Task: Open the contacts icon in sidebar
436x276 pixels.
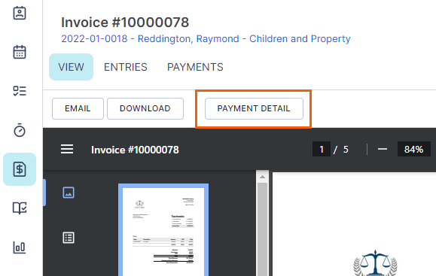Action: pyautogui.click(x=20, y=13)
